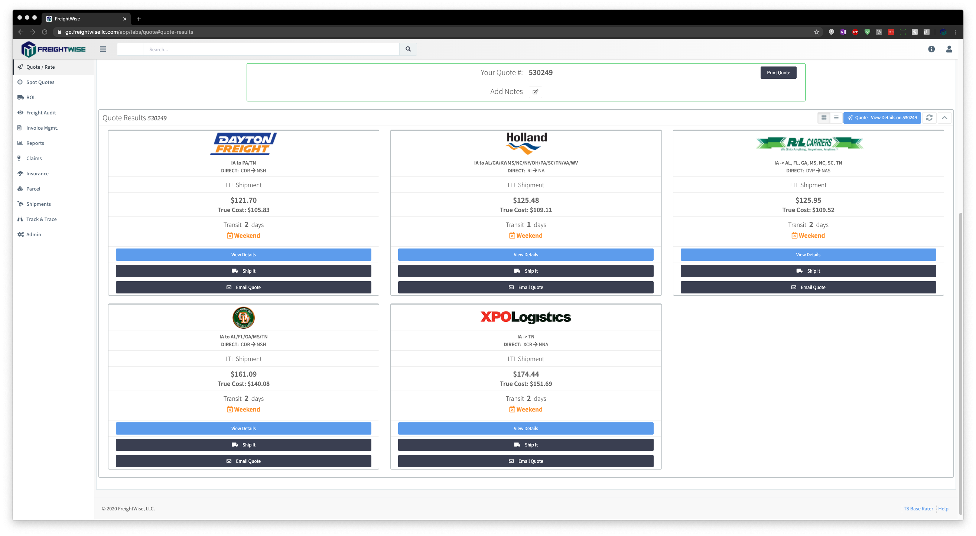Toggle grid view for quote results
Screen dimensions: 976x536
[x=823, y=117]
